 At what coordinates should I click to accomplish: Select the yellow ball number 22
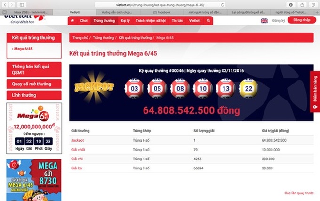(x=248, y=88)
